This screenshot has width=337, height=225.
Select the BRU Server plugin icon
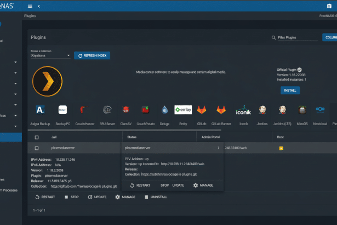pos(107,110)
